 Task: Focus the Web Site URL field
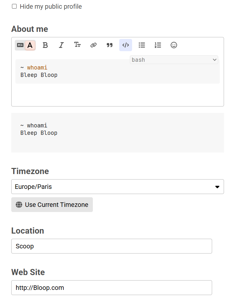pyautogui.click(x=112, y=288)
